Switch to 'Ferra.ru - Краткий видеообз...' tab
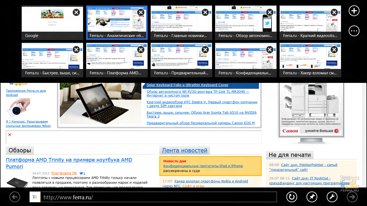Image resolution: width=367 pixels, height=206 pixels. pos(310,23)
